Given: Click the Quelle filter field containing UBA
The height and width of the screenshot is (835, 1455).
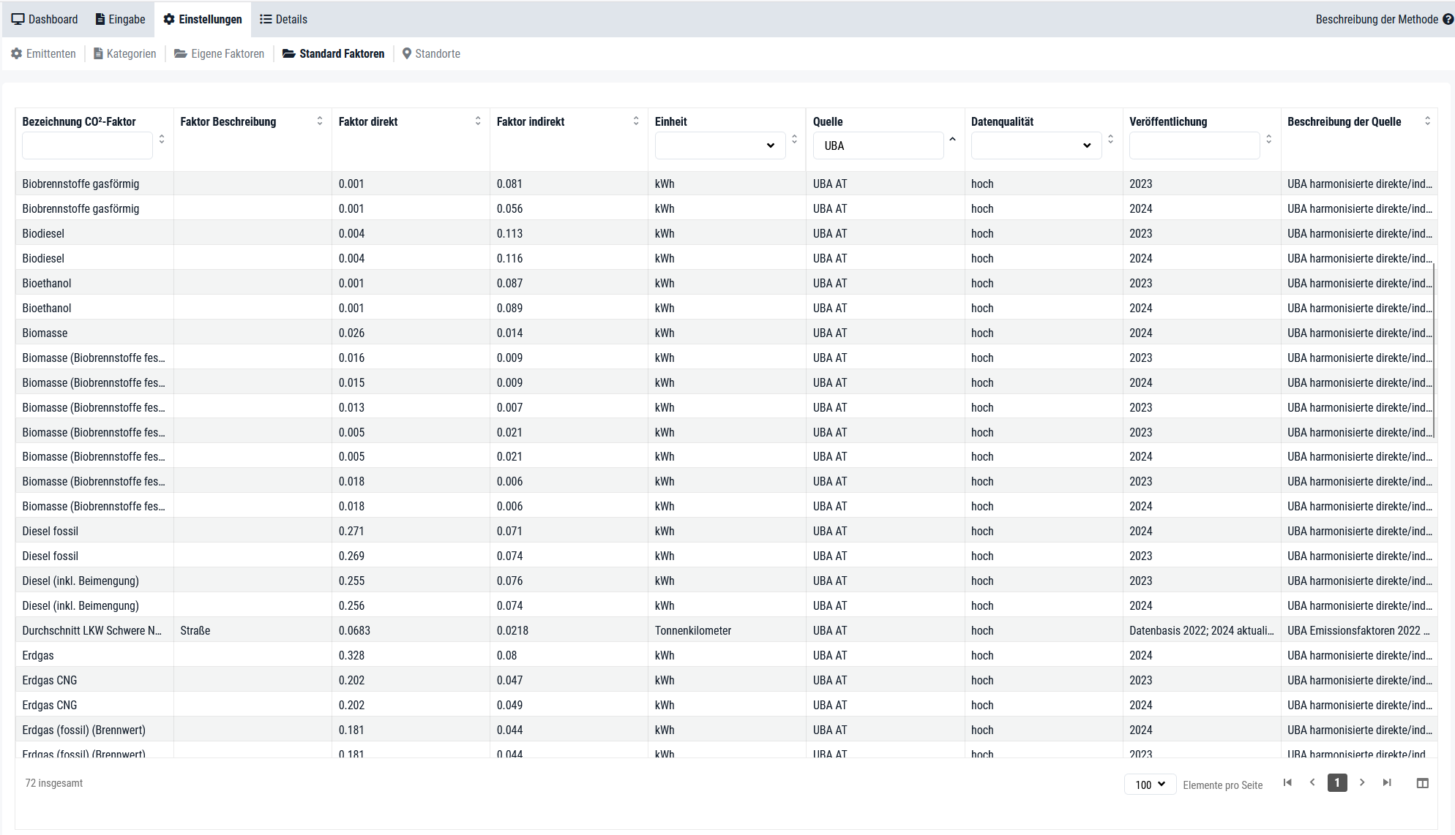Looking at the screenshot, I should (x=878, y=146).
